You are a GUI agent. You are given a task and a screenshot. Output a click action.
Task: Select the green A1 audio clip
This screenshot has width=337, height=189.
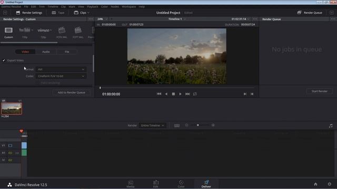[x=24, y=153]
